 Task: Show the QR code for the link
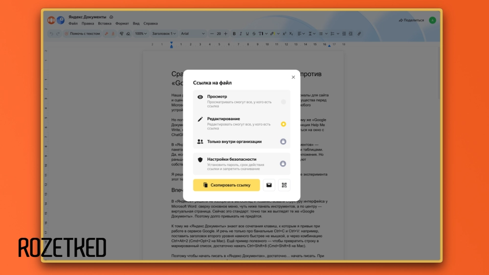[x=284, y=185]
